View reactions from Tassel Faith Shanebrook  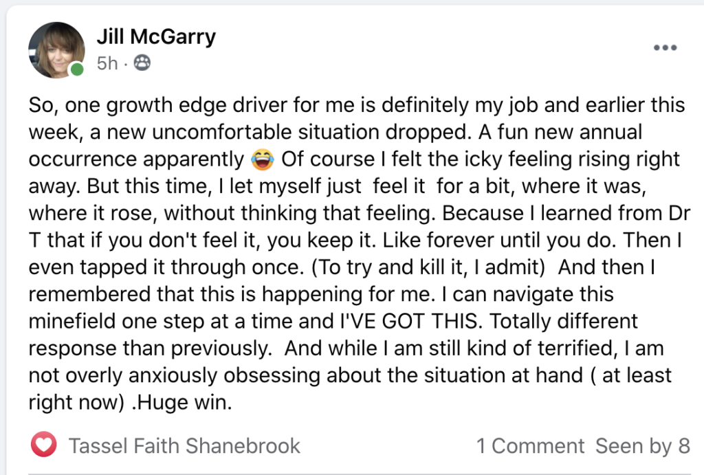[x=184, y=446]
